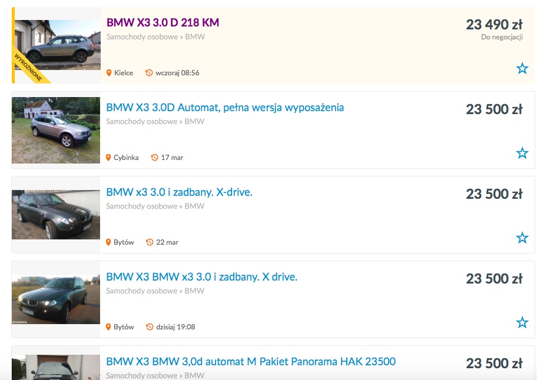Click the Cybinka location text

click(x=126, y=158)
